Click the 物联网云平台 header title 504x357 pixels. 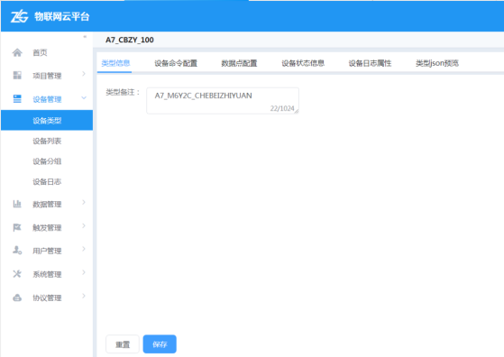tap(61, 17)
